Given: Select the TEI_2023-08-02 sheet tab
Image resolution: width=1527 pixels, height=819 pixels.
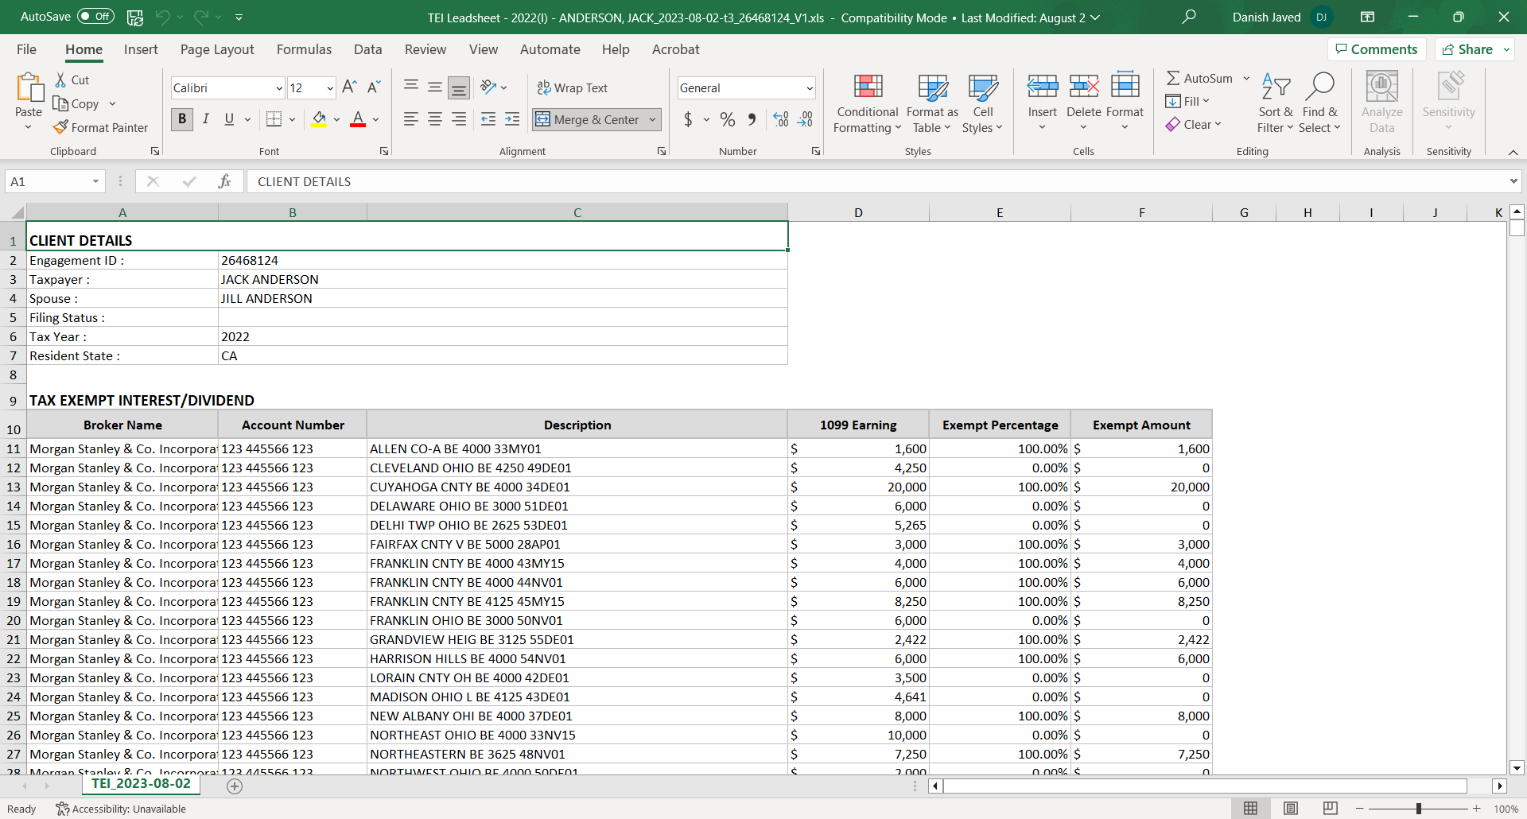Looking at the screenshot, I should [141, 784].
